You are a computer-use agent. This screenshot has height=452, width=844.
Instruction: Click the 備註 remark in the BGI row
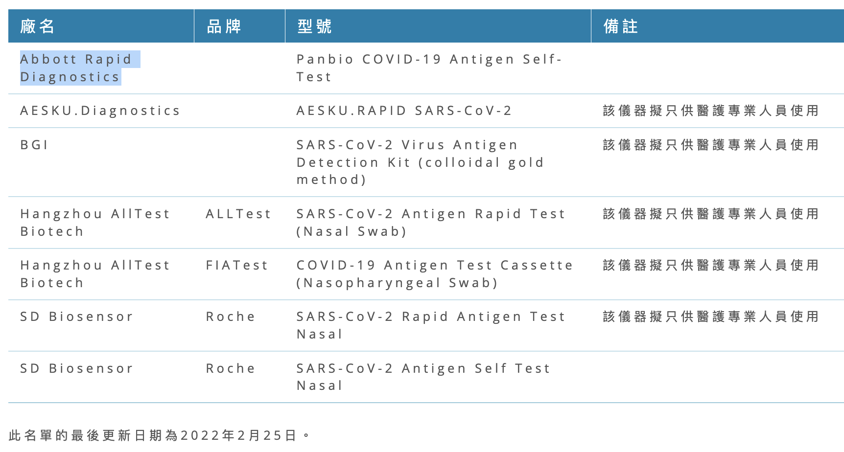pyautogui.click(x=710, y=145)
